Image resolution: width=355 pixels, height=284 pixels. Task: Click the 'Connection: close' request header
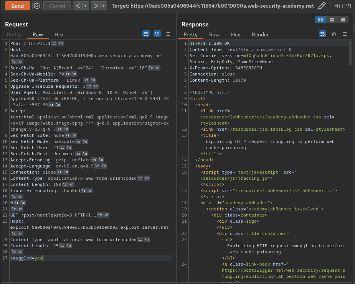point(33,172)
